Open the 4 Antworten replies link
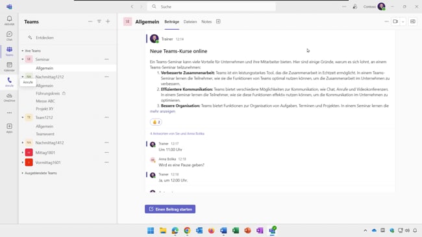The image size is (422, 237). coord(177,133)
